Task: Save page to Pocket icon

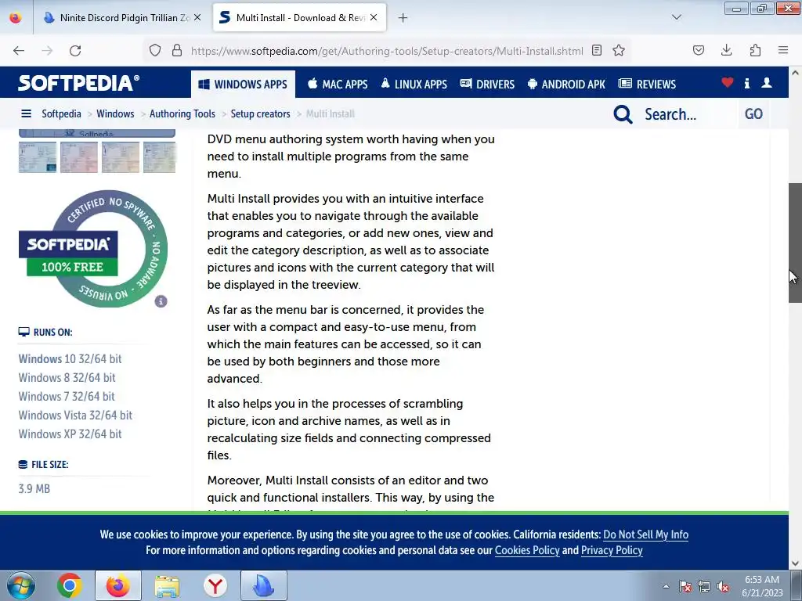Action: 699,50
